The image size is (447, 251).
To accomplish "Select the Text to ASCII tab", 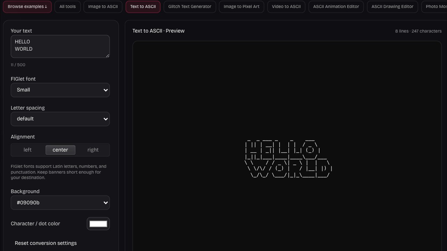I will click(x=143, y=7).
